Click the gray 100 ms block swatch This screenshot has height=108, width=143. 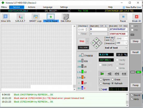pos(82,61)
